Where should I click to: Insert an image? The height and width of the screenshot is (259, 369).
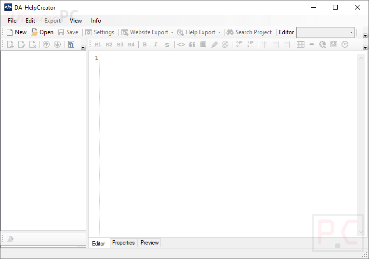(x=334, y=44)
